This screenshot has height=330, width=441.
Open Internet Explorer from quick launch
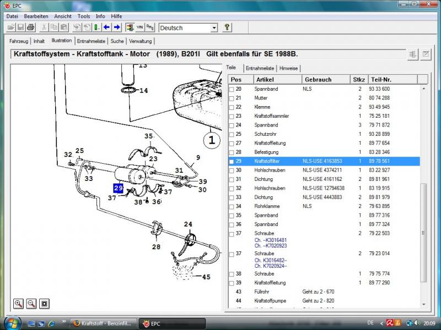(x=51, y=323)
